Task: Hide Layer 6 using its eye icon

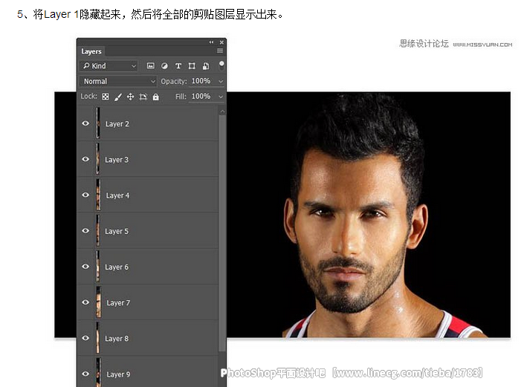Action: click(x=85, y=266)
